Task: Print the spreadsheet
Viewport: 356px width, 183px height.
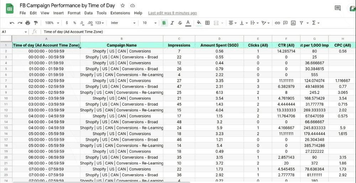Action: pyautogui.click(x=28, y=23)
